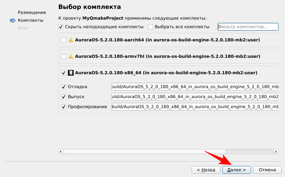This screenshot has width=285, height=177.
Task: Toggle Скрыть неподходящие комплекты checkbox
Action: [61, 27]
